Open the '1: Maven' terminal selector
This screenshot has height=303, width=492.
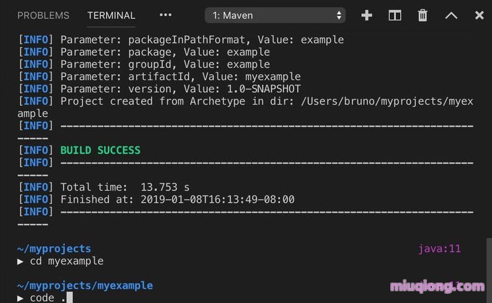275,15
